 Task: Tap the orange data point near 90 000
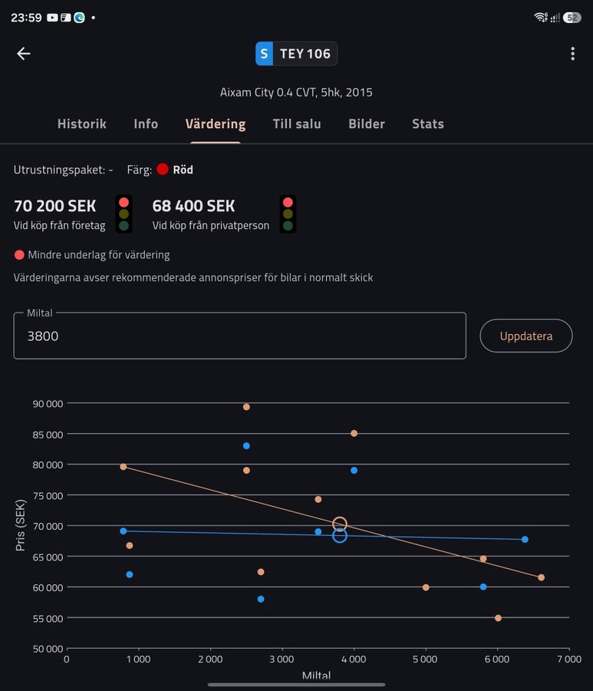click(246, 407)
